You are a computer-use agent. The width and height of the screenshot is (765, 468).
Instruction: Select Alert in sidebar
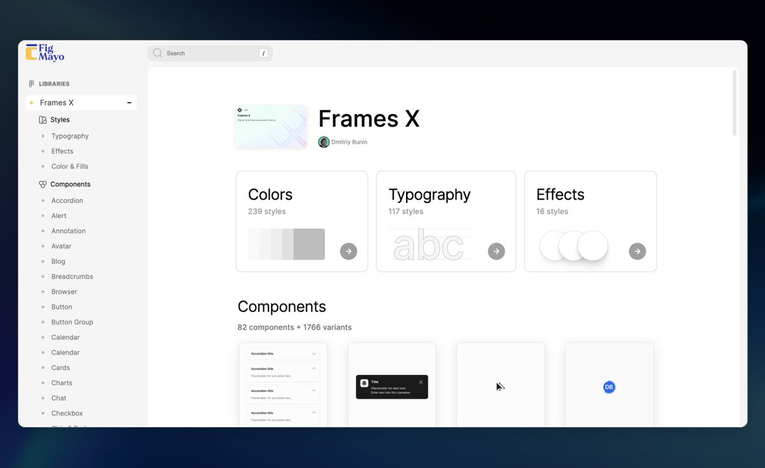[x=59, y=216]
